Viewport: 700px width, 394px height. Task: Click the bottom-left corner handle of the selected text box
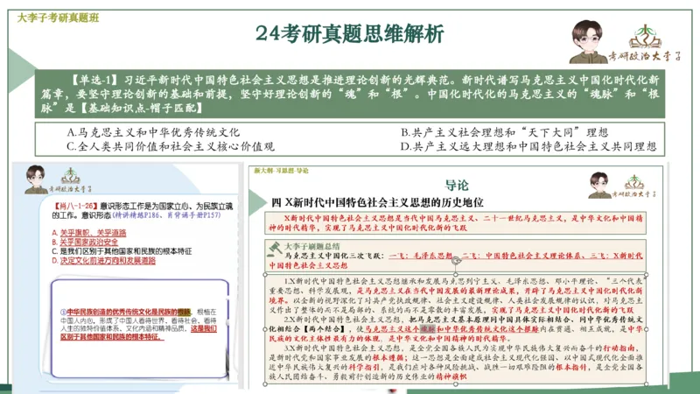(x=266, y=383)
